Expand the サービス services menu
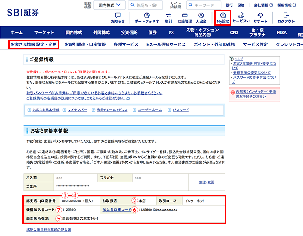The height and width of the screenshot is (236, 303). pyautogui.click(x=241, y=18)
